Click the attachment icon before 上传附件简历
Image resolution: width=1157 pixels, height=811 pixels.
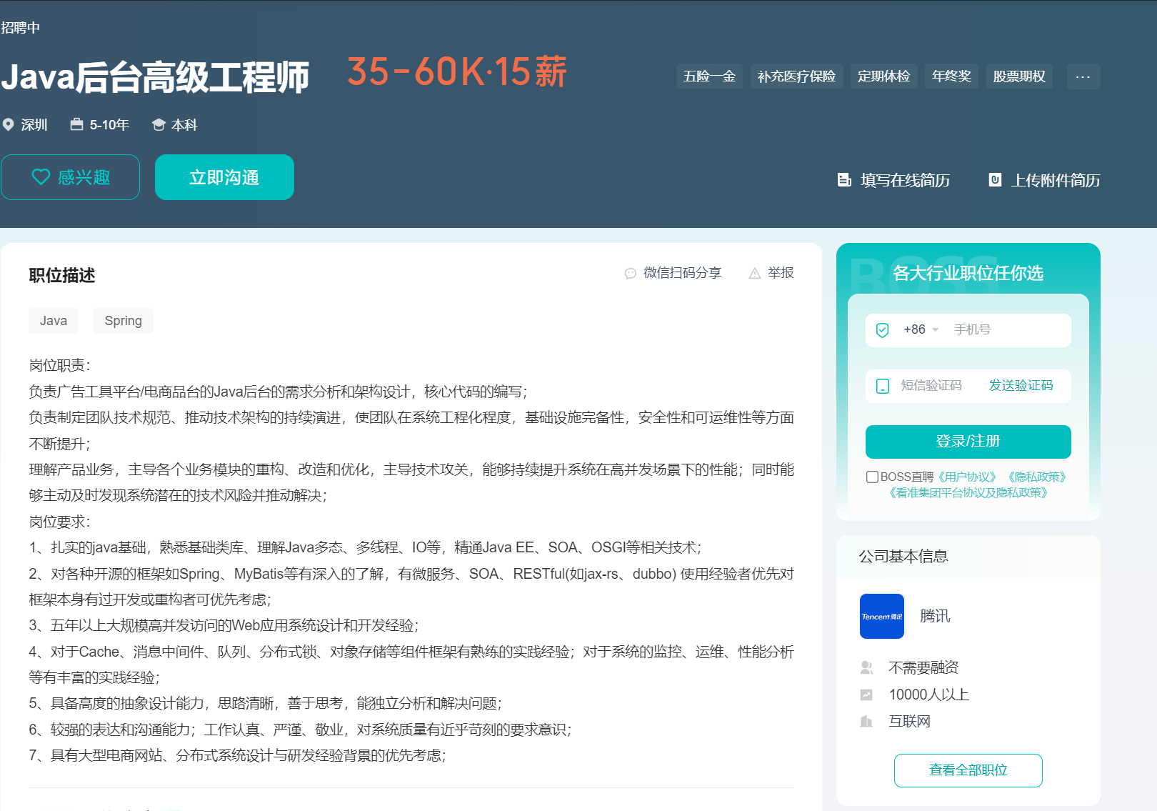[x=995, y=180]
